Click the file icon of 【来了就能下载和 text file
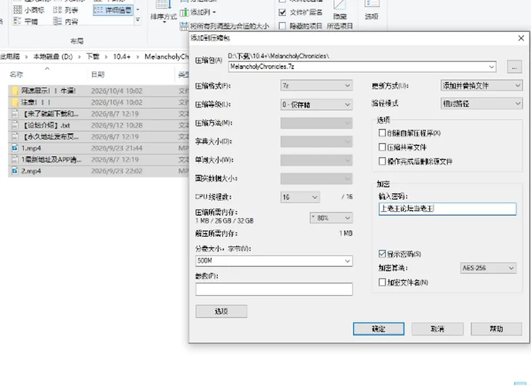This screenshot has width=531, height=386. [15, 114]
